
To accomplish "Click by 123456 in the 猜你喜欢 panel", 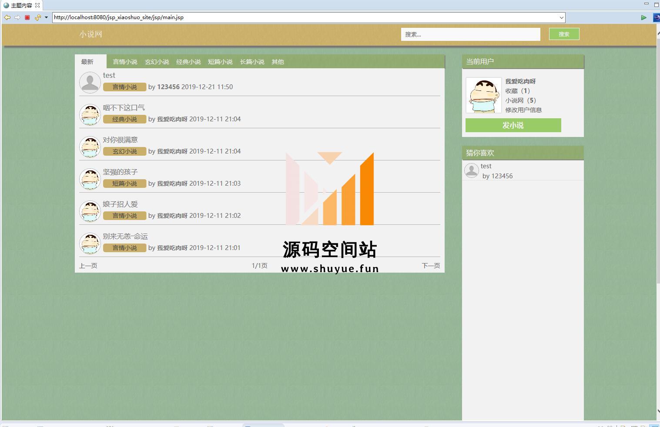I will 497,176.
